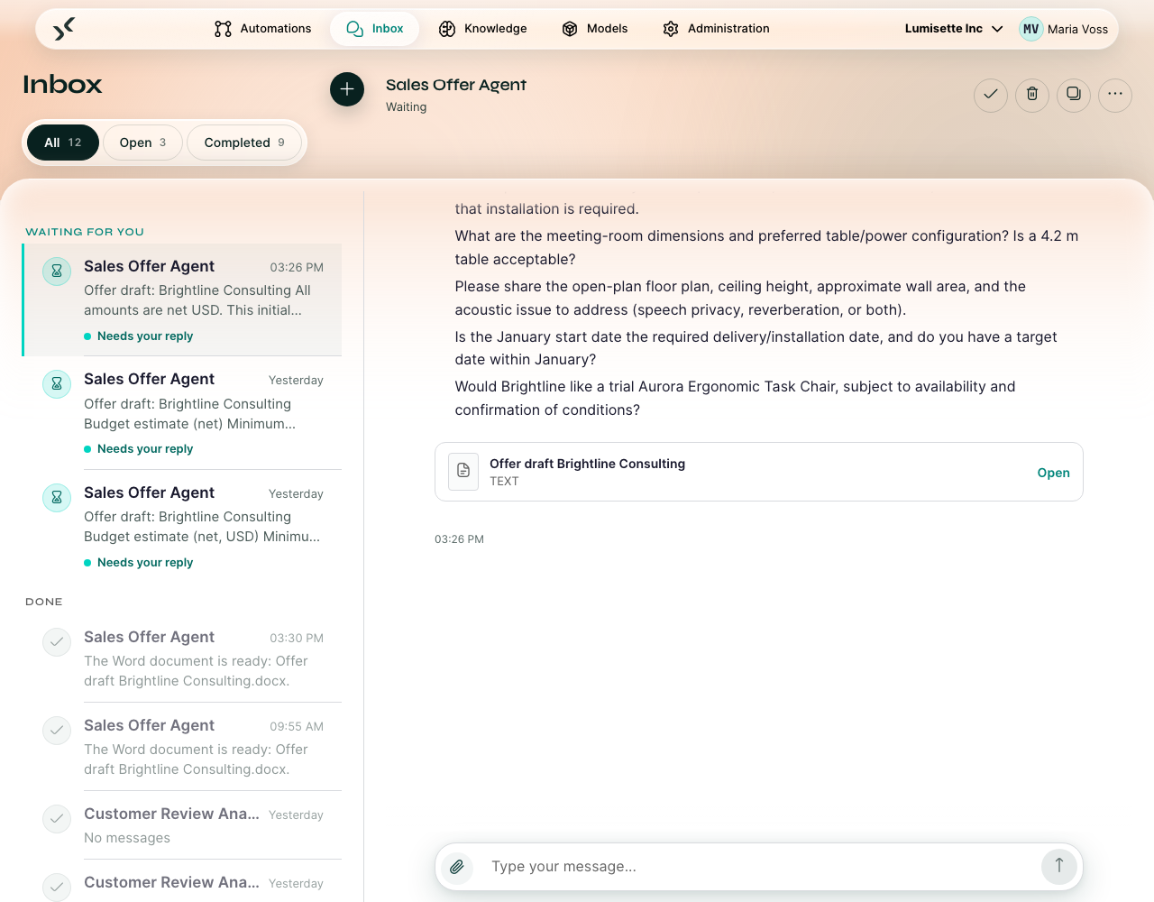
Task: Open the Models section
Action: [x=594, y=29]
